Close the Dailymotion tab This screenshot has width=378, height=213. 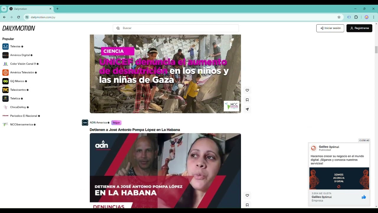50,9
